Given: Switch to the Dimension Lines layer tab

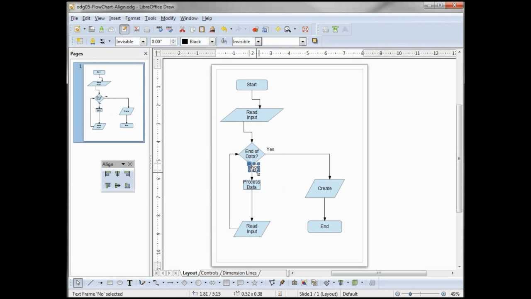Looking at the screenshot, I should tap(239, 273).
